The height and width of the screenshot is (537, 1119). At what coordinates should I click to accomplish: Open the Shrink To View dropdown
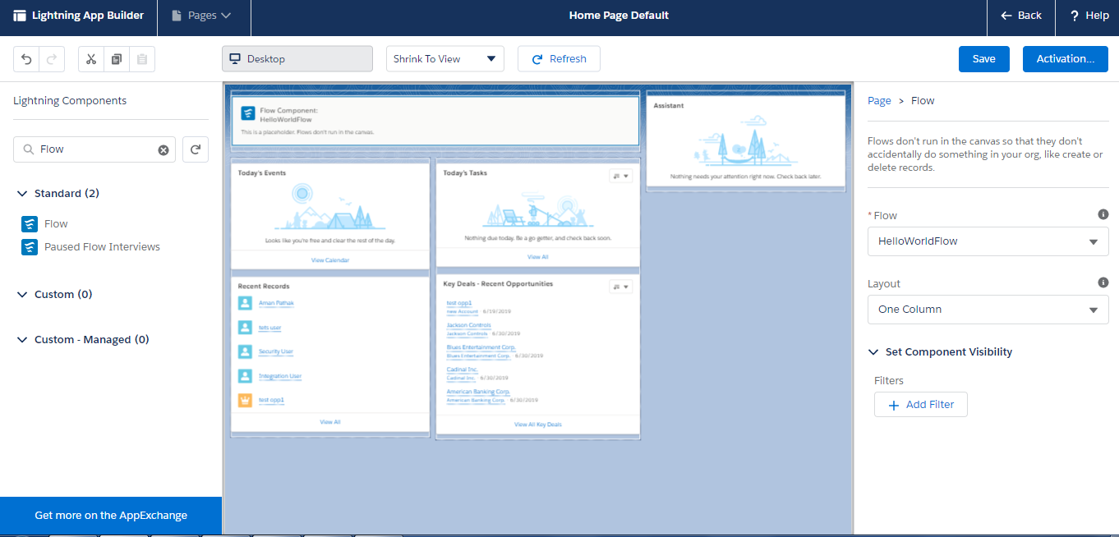point(445,59)
